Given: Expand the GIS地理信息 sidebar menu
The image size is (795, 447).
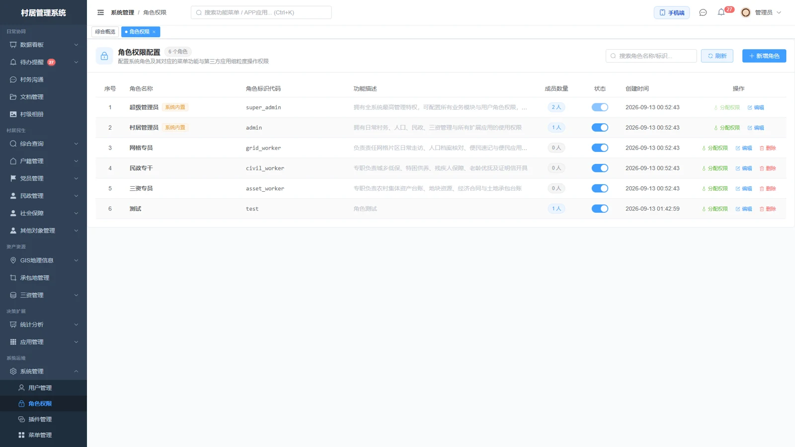Looking at the screenshot, I should (44, 260).
